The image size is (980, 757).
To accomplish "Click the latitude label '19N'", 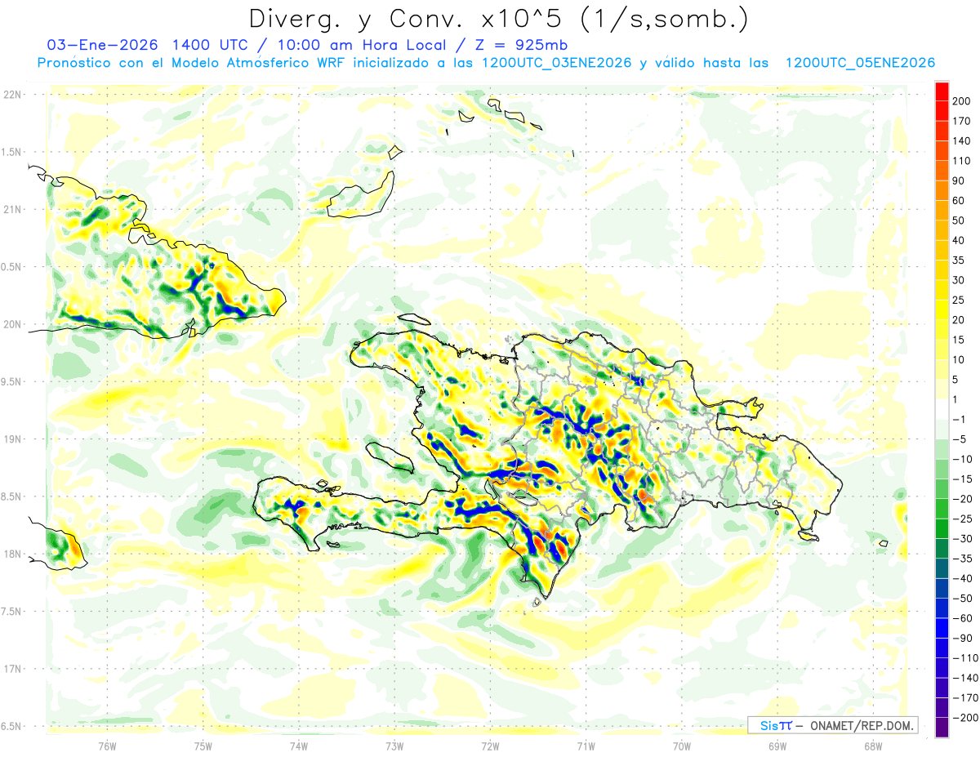I will pyautogui.click(x=12, y=439).
